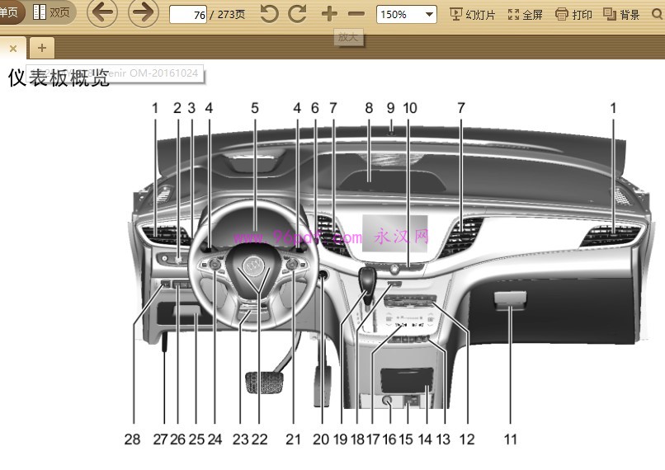Screen dimensions: 665x470
Task: Go to the previous page arrow
Action: pyautogui.click(x=101, y=13)
